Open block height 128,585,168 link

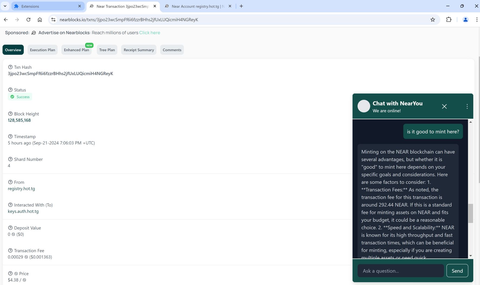point(19,120)
